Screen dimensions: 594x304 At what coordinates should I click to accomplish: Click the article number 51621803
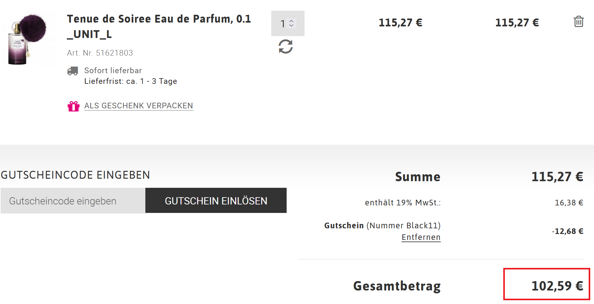tap(114, 53)
